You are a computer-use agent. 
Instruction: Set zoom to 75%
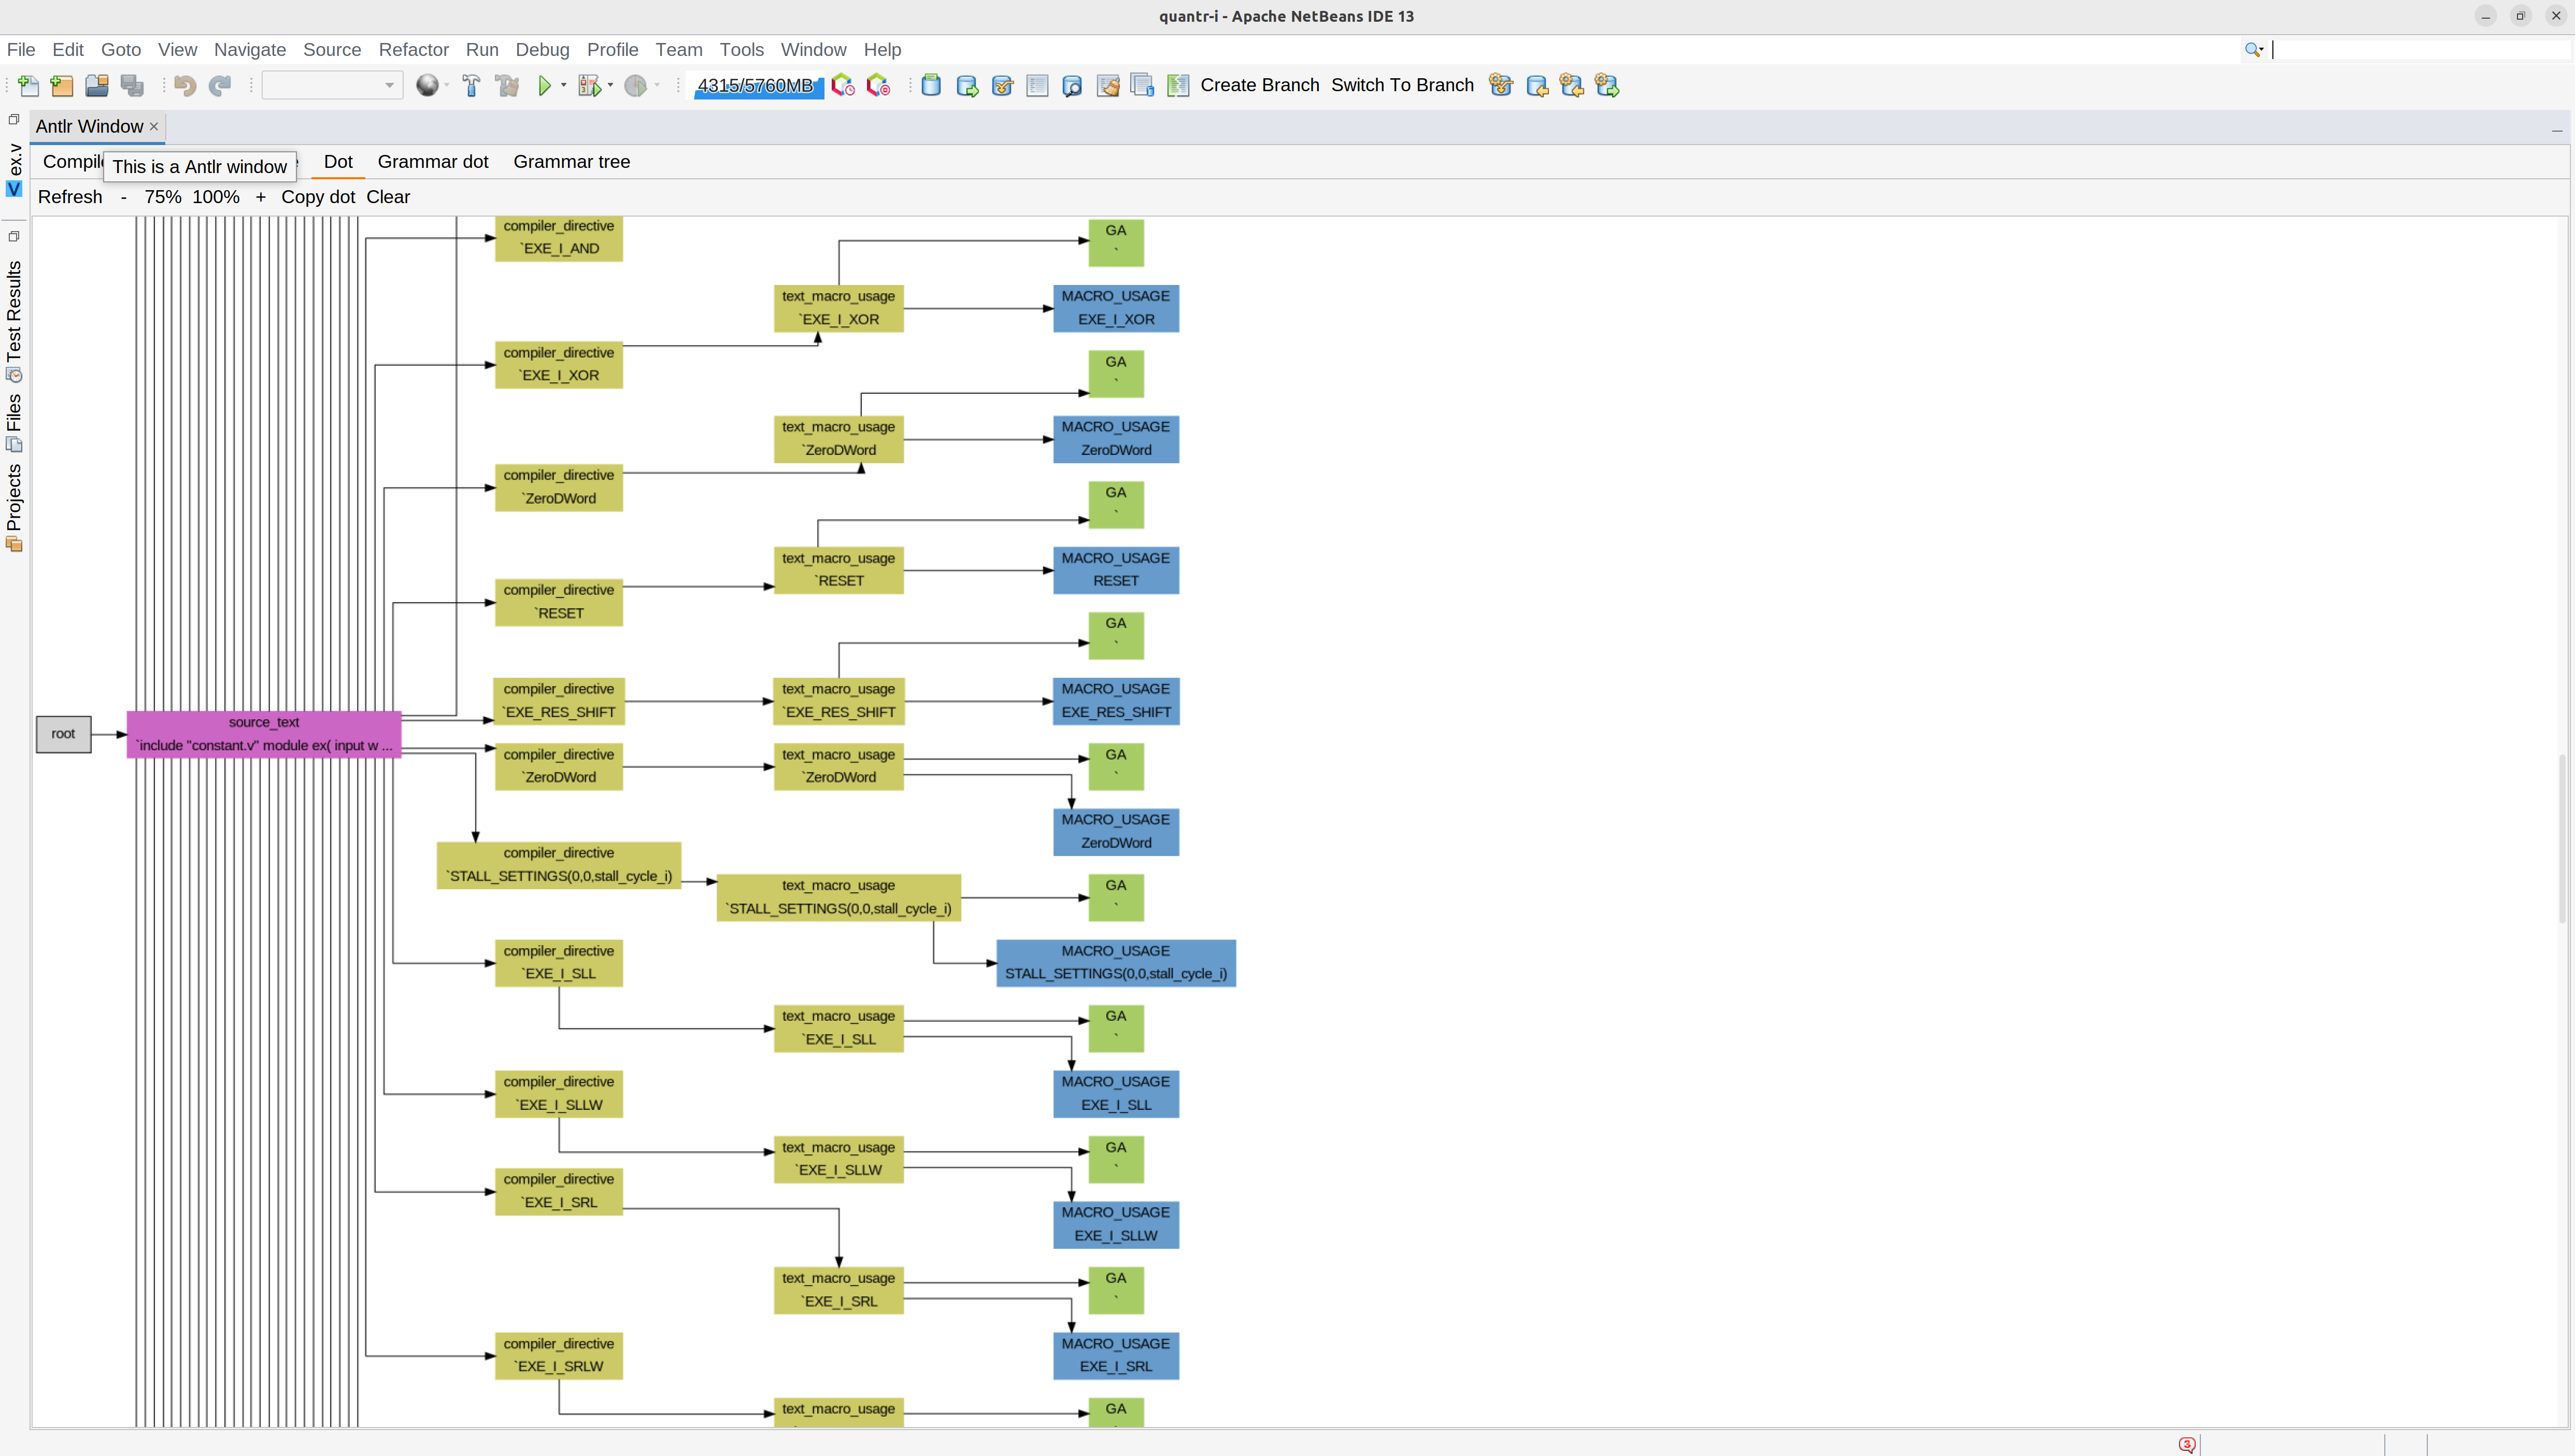click(162, 197)
